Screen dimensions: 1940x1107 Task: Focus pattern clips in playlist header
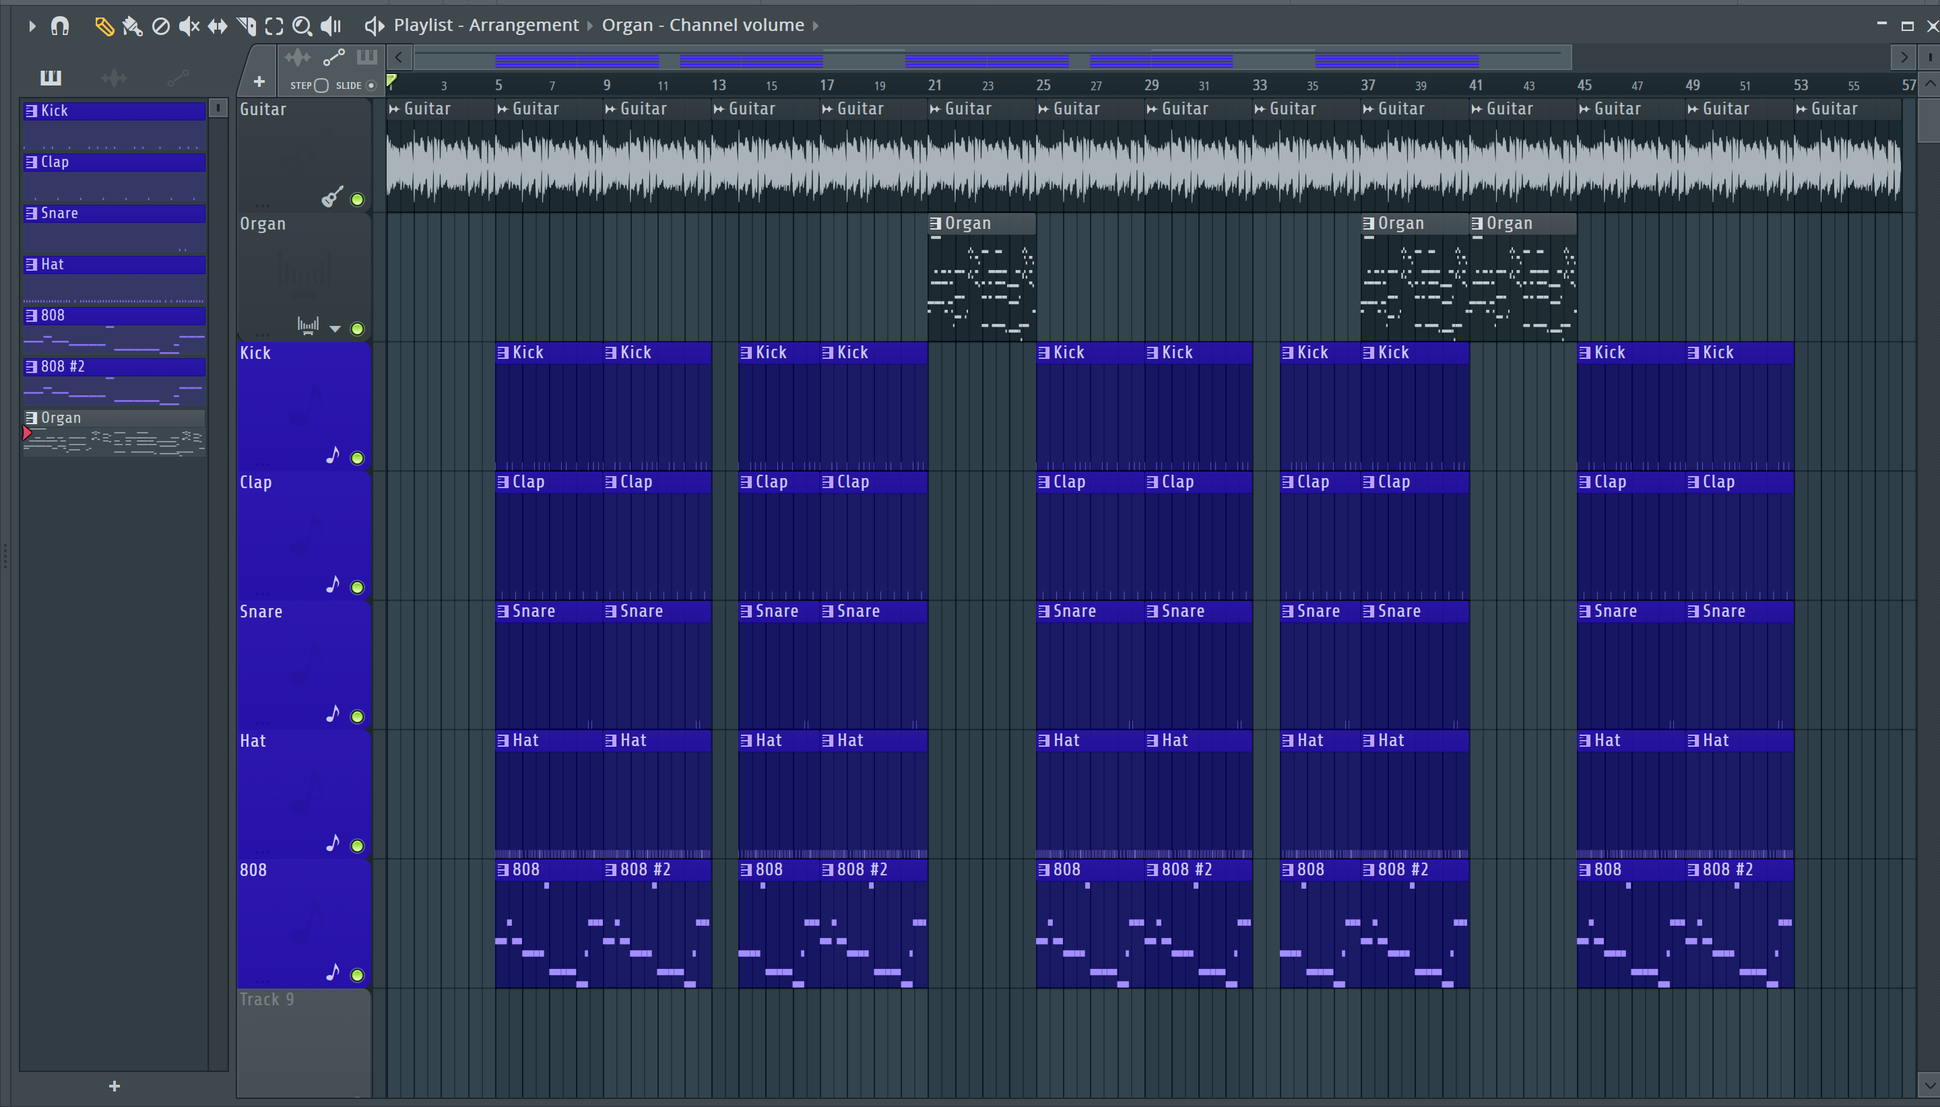[x=366, y=57]
